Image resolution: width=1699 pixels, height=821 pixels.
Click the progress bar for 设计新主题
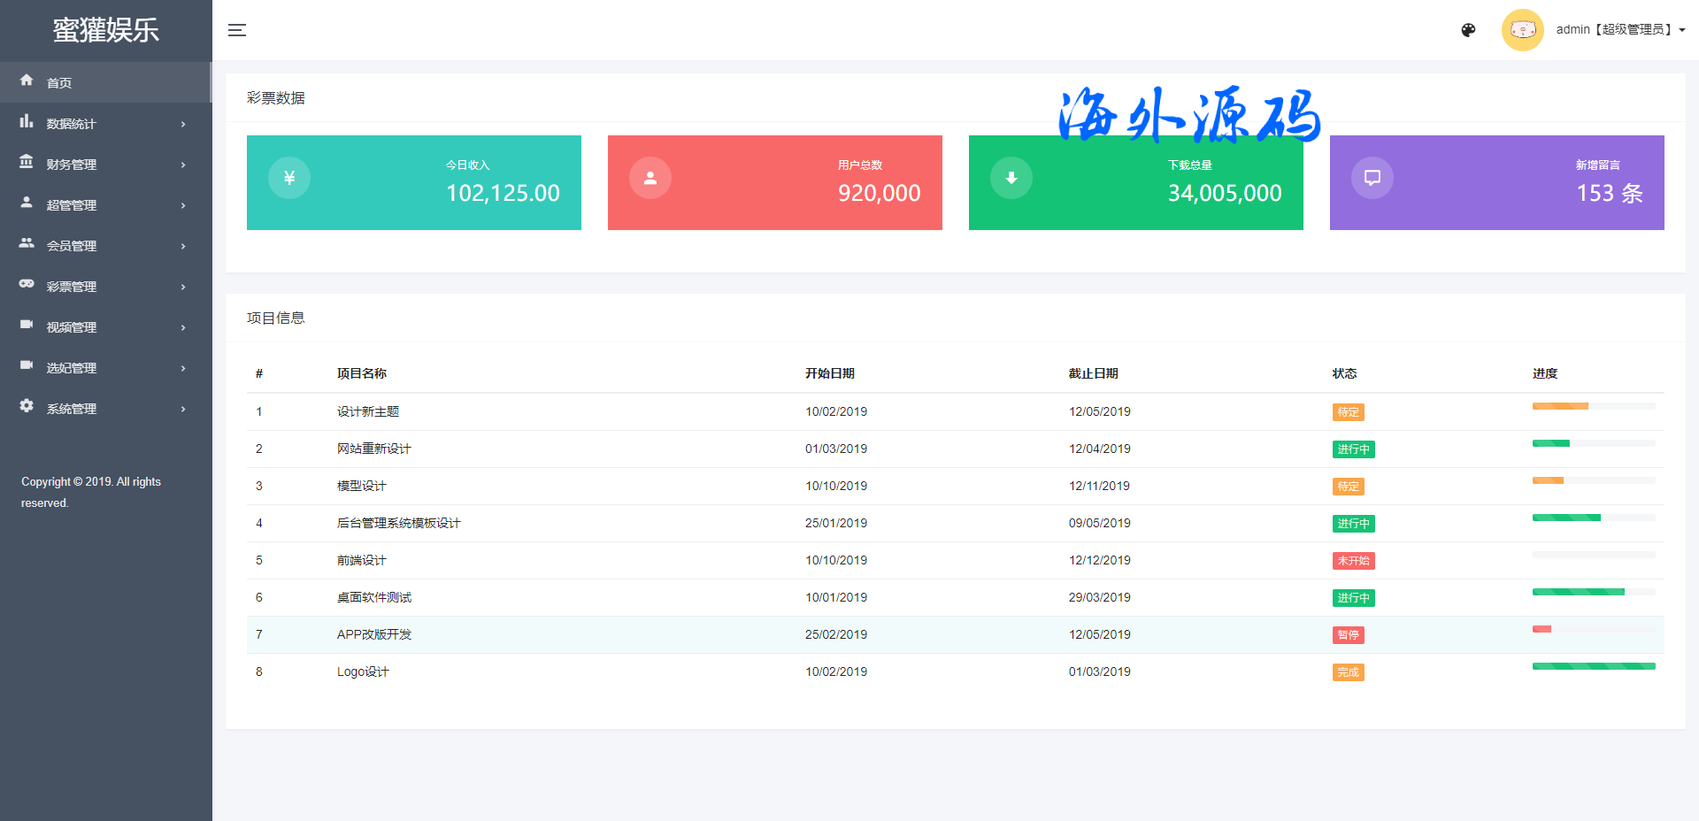[x=1593, y=406]
